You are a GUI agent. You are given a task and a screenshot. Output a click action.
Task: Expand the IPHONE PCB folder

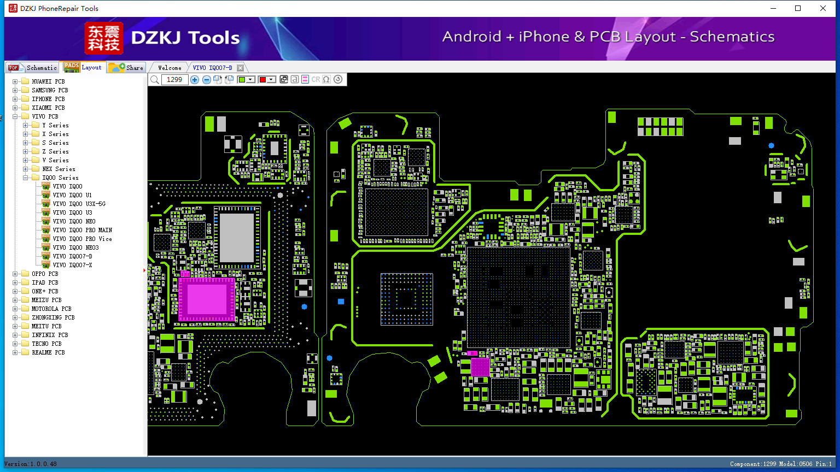pos(15,99)
